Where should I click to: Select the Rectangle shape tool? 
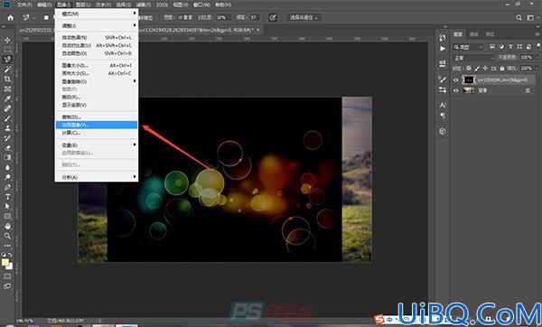(7, 217)
